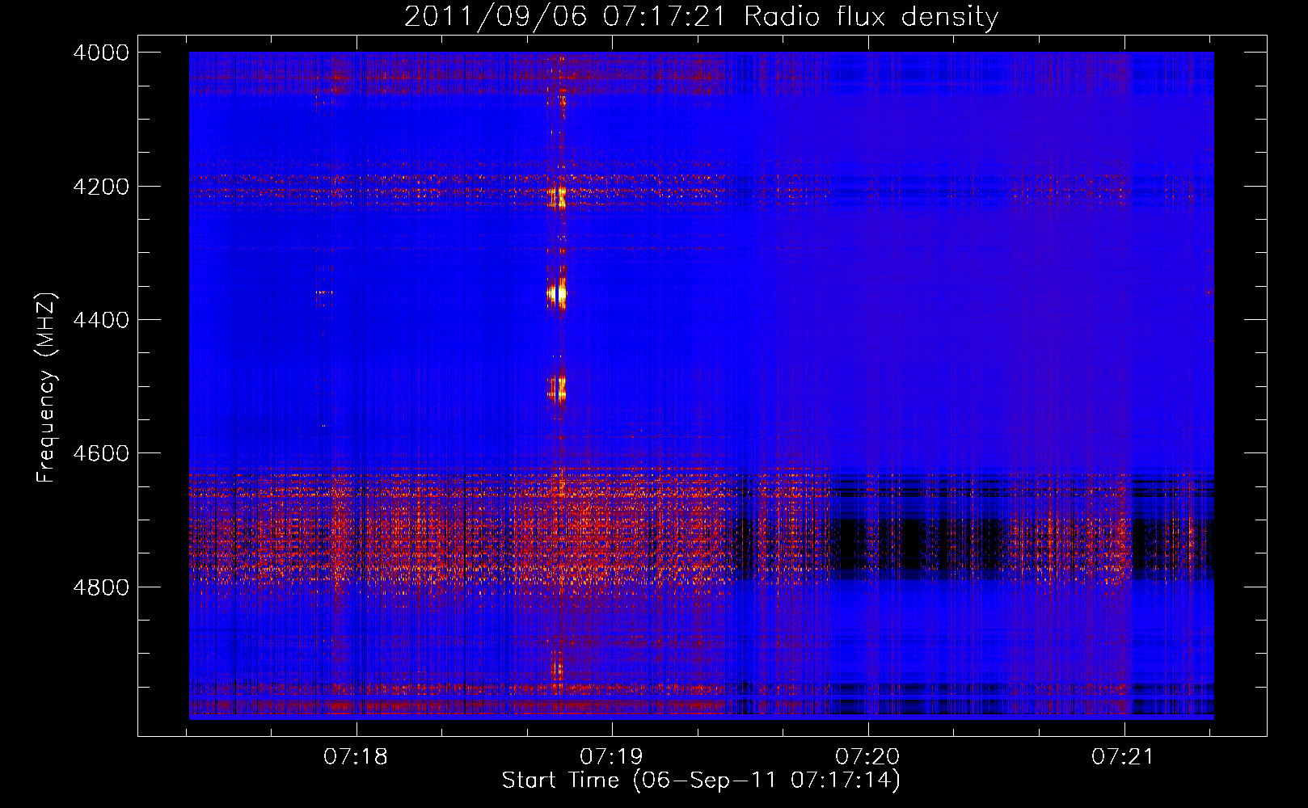
Task: Click the 07:21 time tick label
Action: (x=1124, y=757)
